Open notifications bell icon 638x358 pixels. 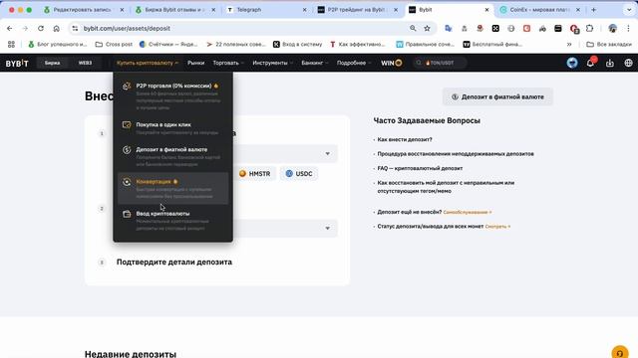point(590,63)
